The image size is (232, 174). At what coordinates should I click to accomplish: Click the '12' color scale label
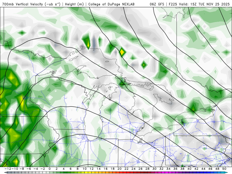(x=92, y=169)
